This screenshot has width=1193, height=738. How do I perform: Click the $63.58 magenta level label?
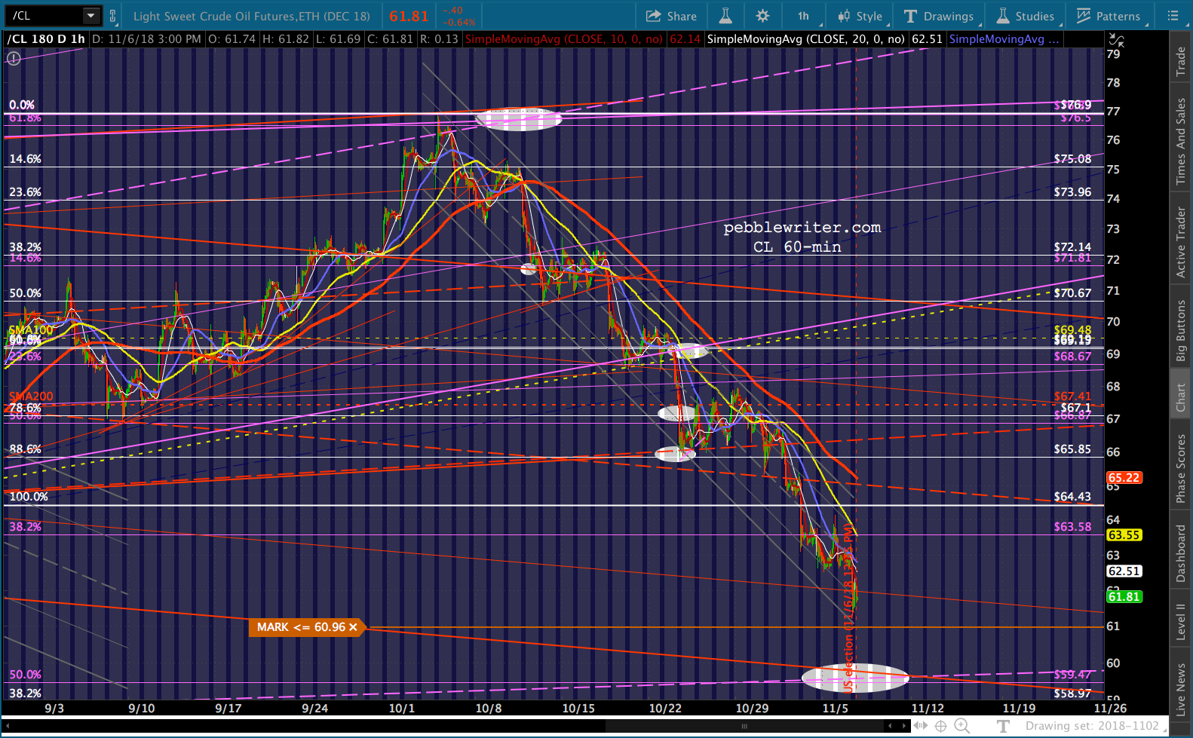[1072, 527]
